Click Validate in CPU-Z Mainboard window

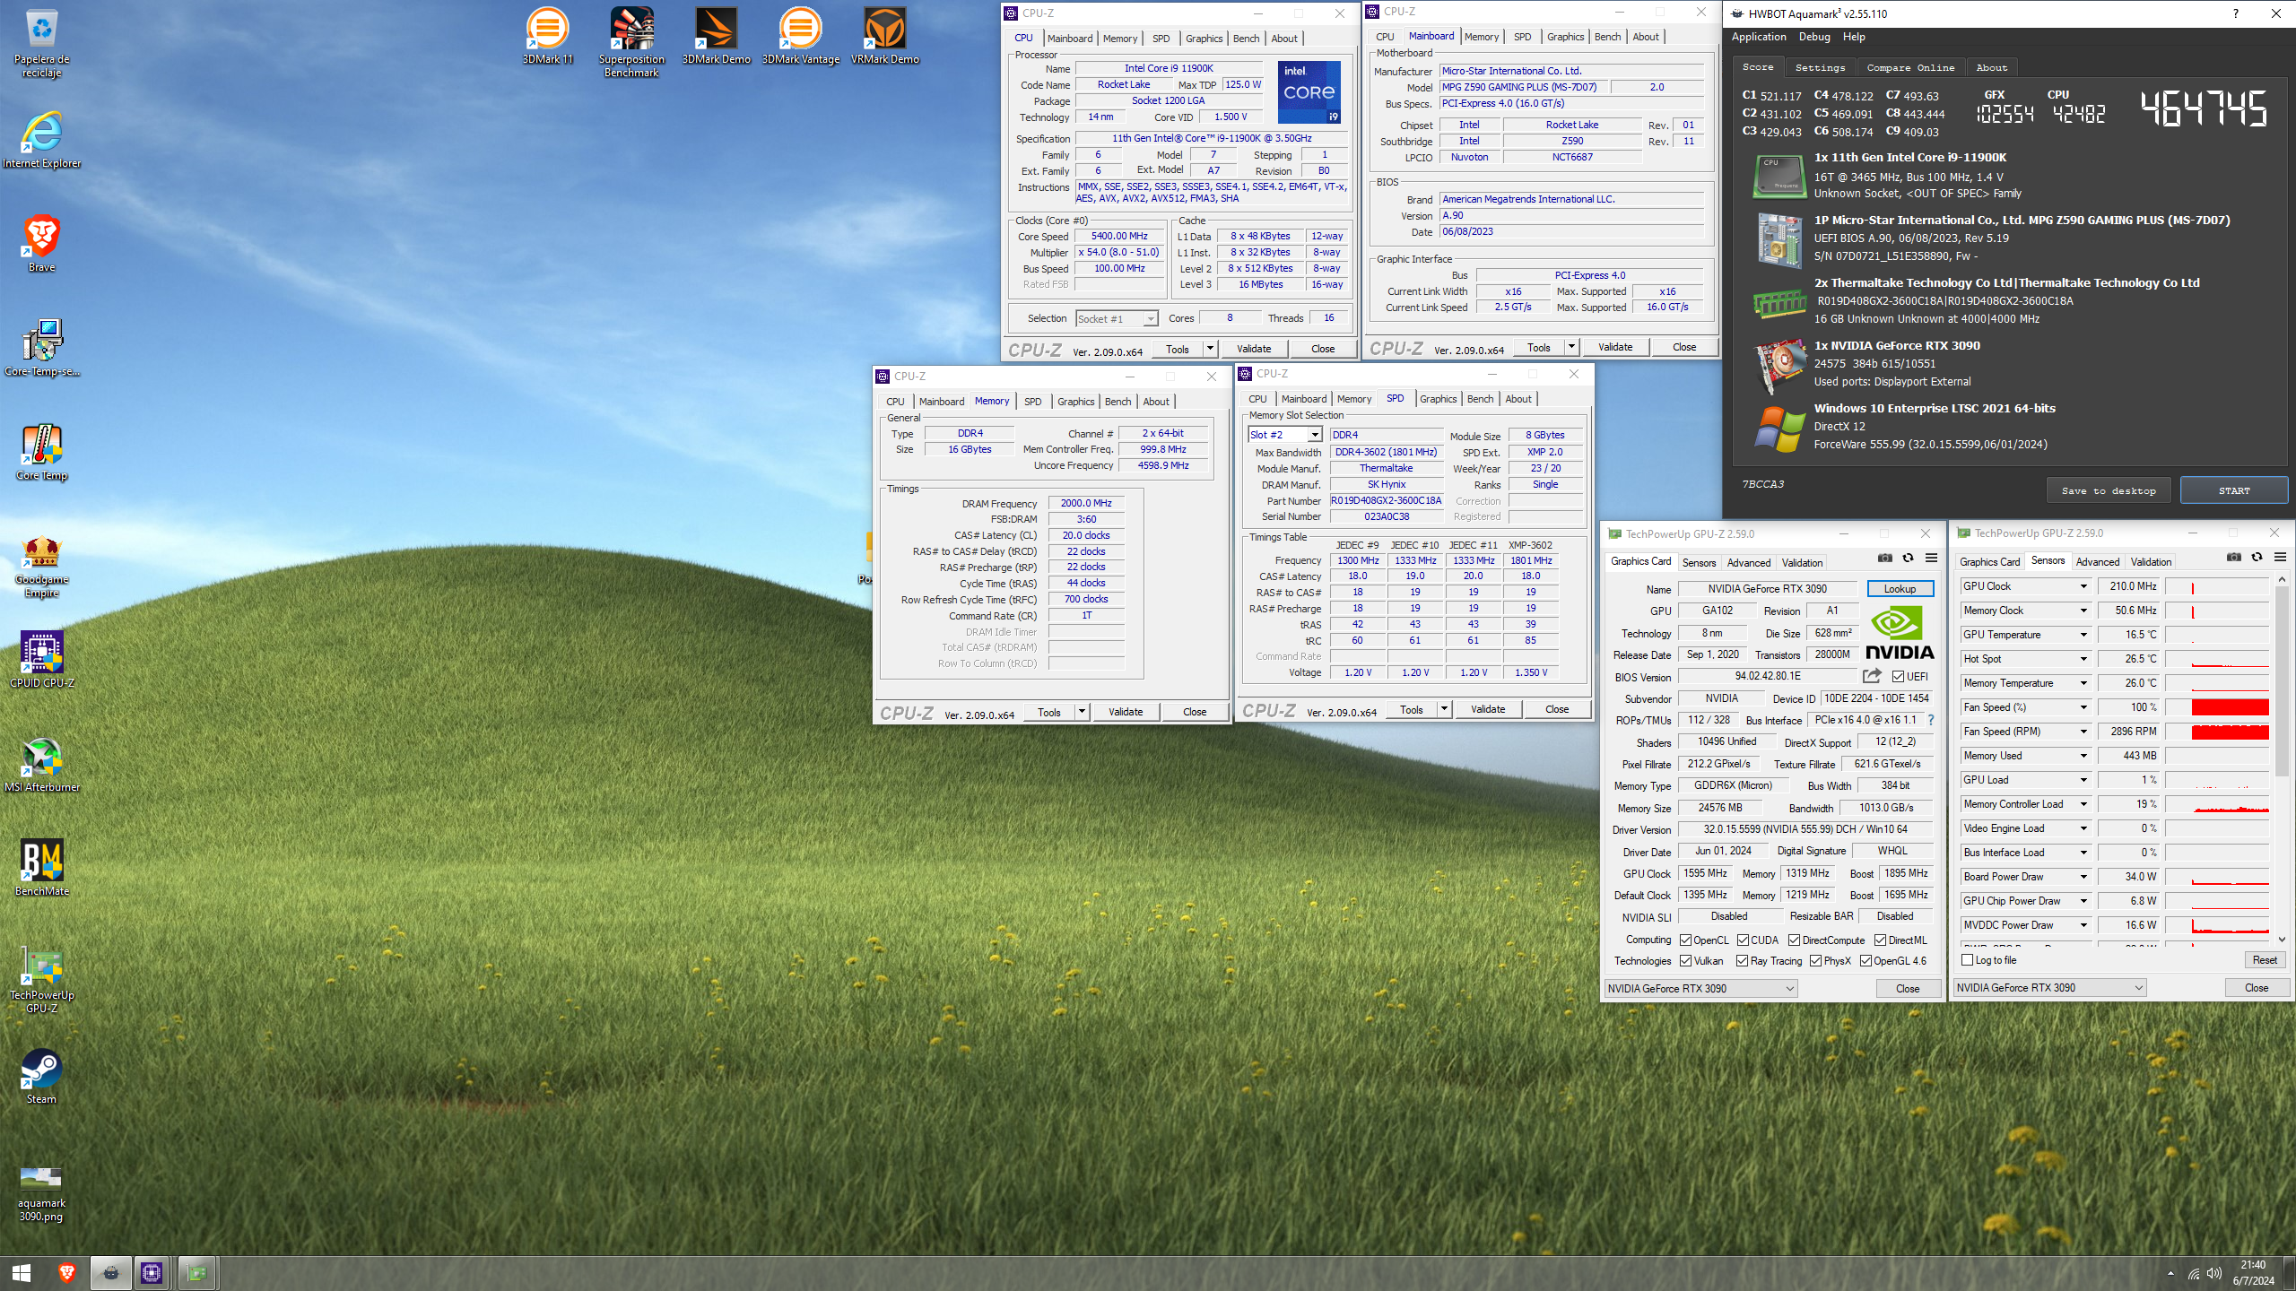[x=1614, y=347]
